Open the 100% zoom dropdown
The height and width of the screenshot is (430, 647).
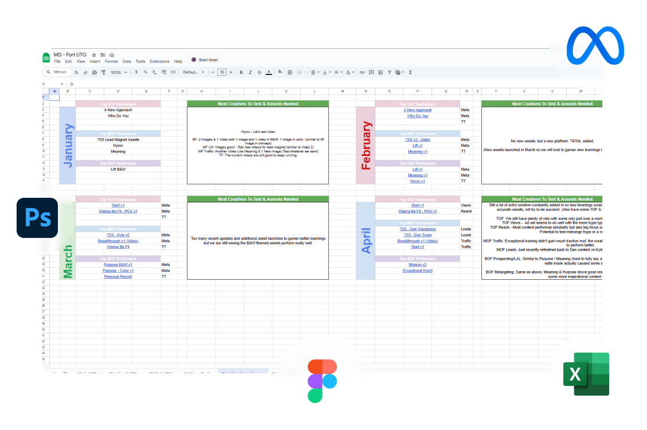coord(119,72)
